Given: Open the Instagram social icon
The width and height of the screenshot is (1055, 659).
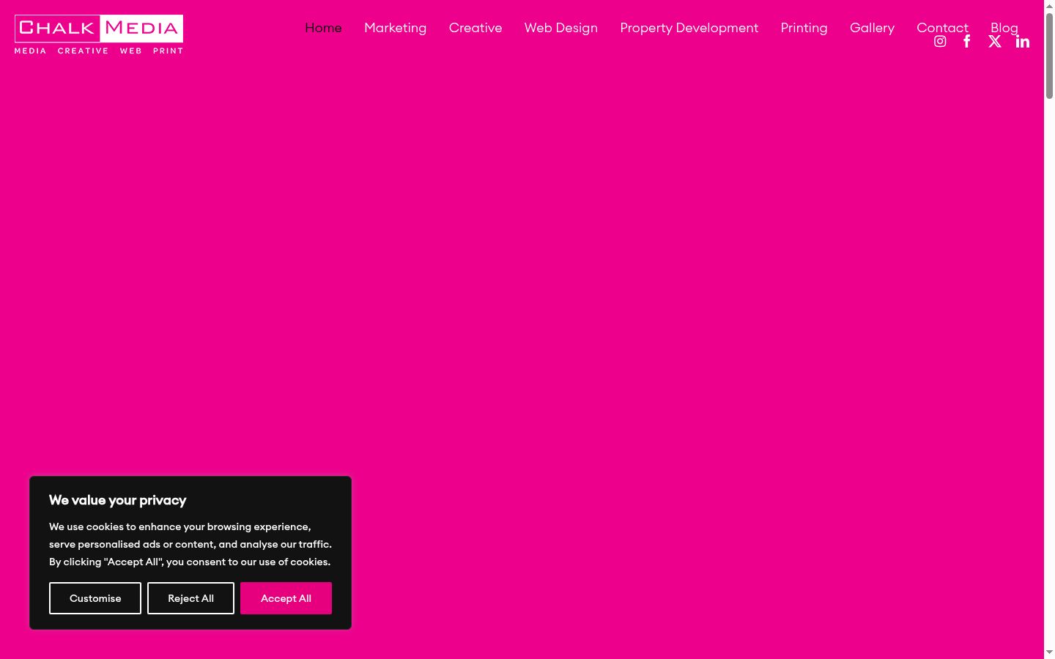Looking at the screenshot, I should (940, 42).
